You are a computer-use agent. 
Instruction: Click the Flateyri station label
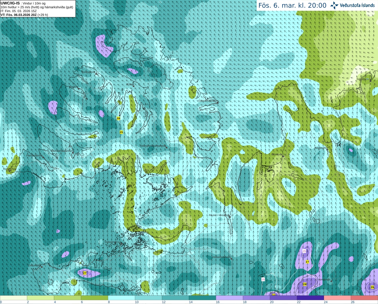click(74, 87)
